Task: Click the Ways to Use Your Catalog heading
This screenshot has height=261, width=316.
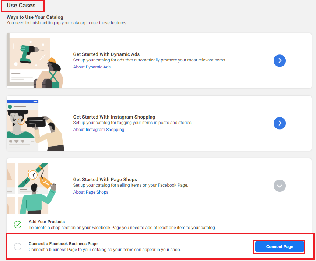Action: pos(35,17)
